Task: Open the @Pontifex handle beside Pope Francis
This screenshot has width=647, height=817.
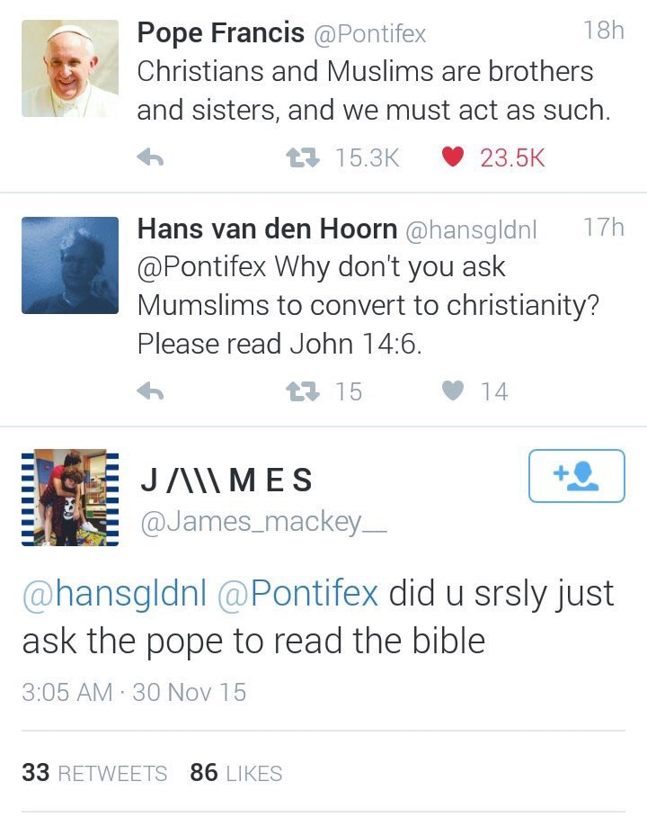Action: point(370,35)
